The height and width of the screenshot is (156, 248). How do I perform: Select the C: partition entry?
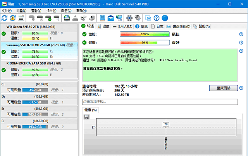point(40,87)
